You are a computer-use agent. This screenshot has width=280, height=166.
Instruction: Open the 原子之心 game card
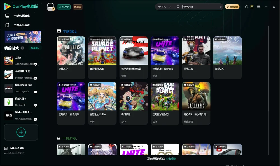[x=196, y=57]
